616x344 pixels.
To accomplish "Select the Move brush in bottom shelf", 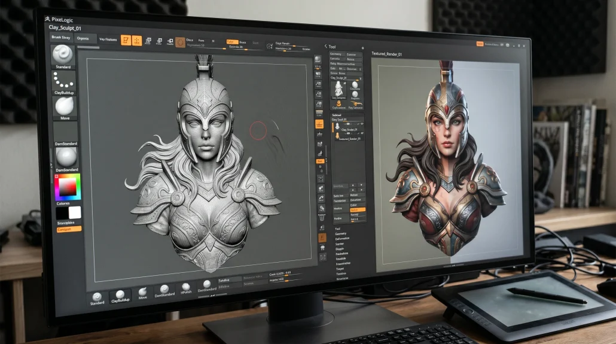I will click(x=142, y=293).
